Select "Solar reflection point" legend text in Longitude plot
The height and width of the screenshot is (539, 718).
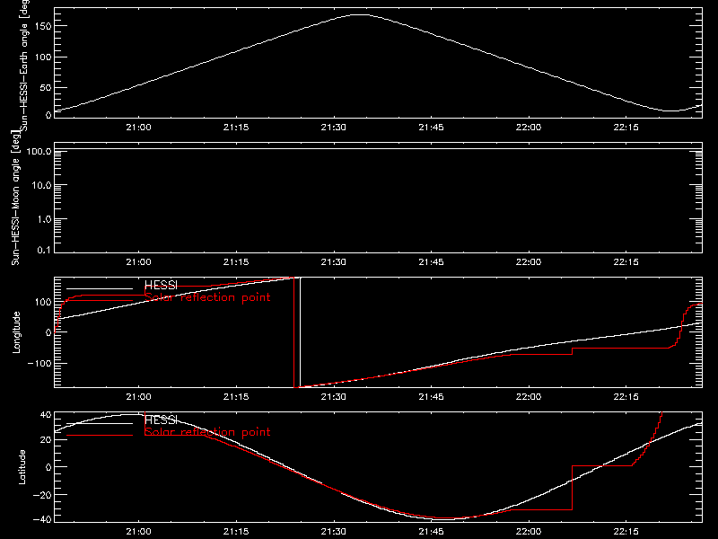point(207,297)
